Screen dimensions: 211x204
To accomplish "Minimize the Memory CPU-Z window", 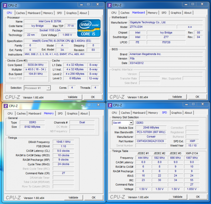I will [82, 105].
